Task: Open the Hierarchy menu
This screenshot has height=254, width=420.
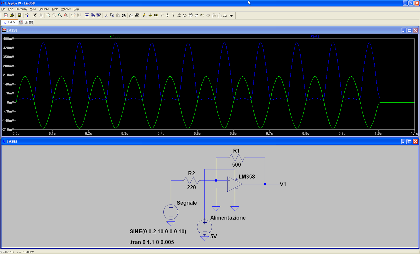Action: [x=21, y=9]
